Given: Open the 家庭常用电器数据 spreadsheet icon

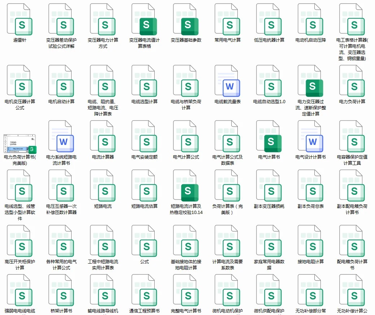Looking at the screenshot, I should 269,241.
